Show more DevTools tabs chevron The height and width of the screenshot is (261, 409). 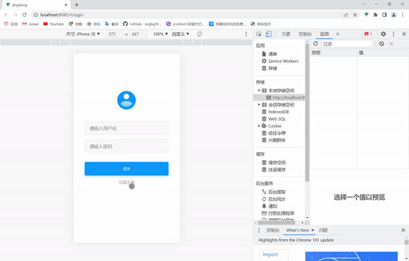[337, 34]
